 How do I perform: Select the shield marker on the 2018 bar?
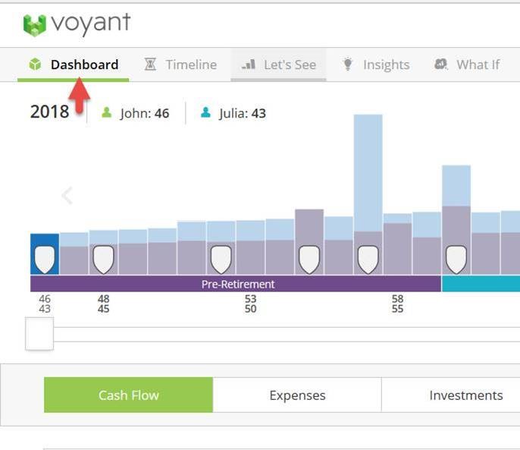pyautogui.click(x=45, y=259)
